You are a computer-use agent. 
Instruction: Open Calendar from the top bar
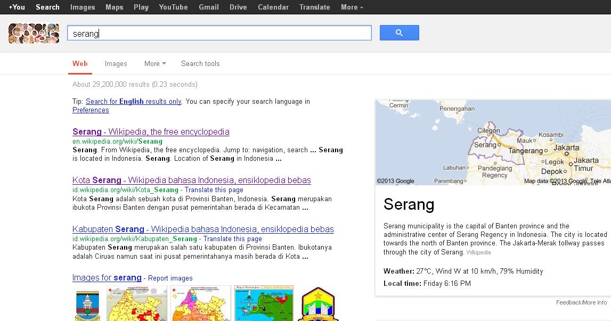point(273,7)
